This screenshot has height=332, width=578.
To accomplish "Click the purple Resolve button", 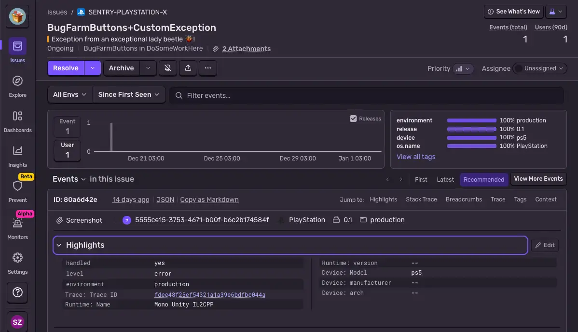I will coord(66,68).
